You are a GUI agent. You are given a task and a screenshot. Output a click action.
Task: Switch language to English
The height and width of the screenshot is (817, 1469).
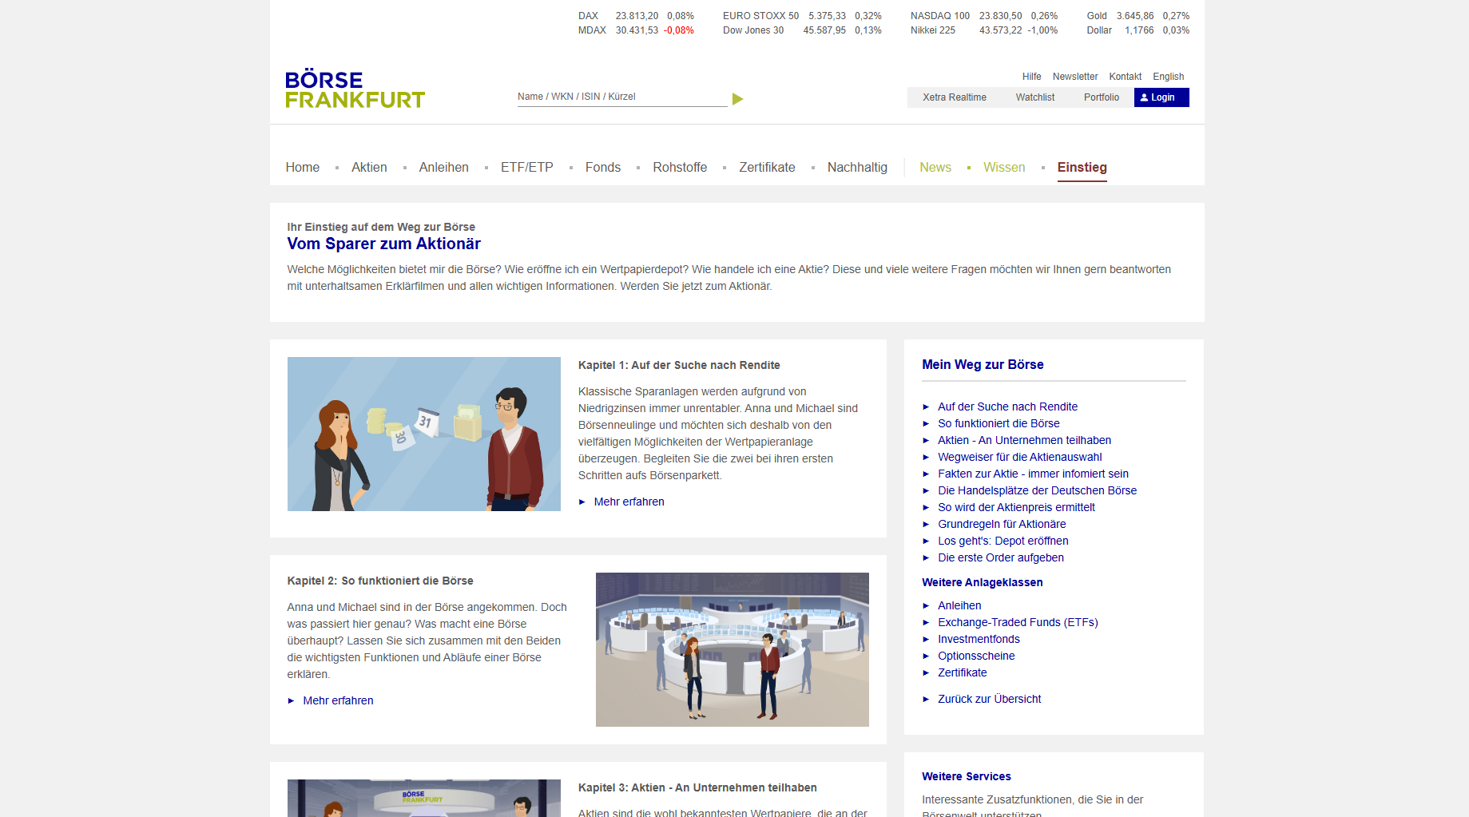1168,77
